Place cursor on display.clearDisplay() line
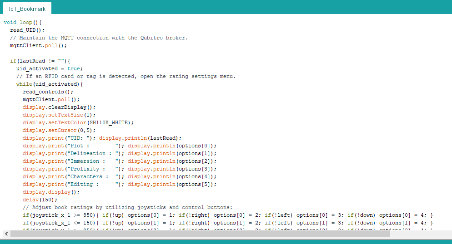The width and height of the screenshot is (452, 244). [x=59, y=107]
